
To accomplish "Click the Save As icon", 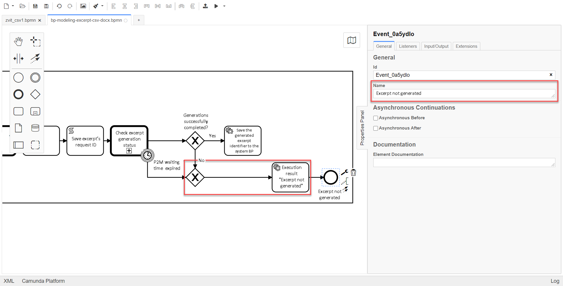I will (46, 6).
